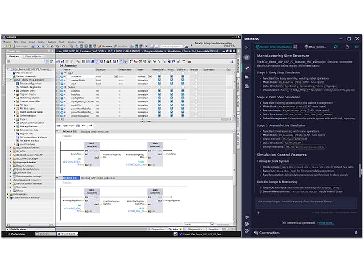Toggle Visible checkbox for start row
364x273 pixels.
(183, 84)
